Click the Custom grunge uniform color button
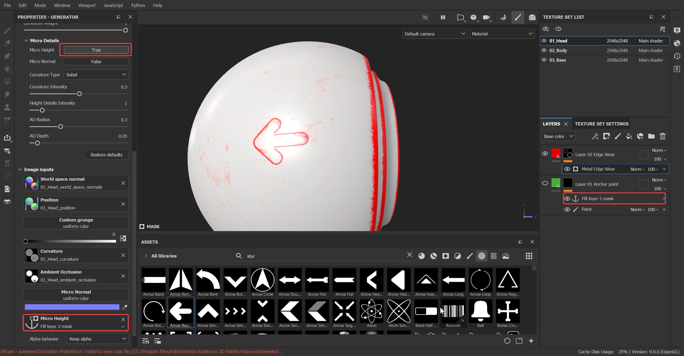The width and height of the screenshot is (684, 356). pyautogui.click(x=76, y=223)
